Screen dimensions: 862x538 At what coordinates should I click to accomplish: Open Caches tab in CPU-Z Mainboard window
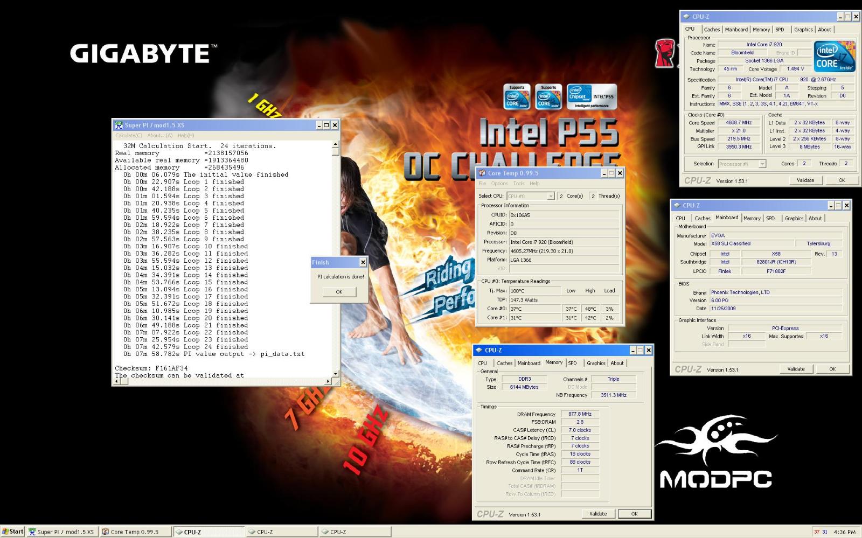point(703,219)
